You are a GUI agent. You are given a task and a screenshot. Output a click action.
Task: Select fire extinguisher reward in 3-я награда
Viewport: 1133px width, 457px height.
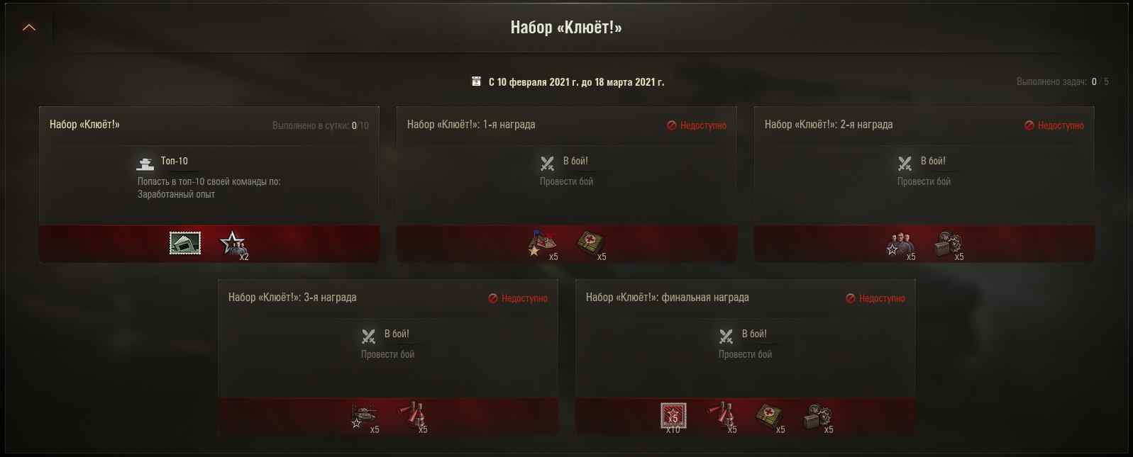click(x=411, y=417)
